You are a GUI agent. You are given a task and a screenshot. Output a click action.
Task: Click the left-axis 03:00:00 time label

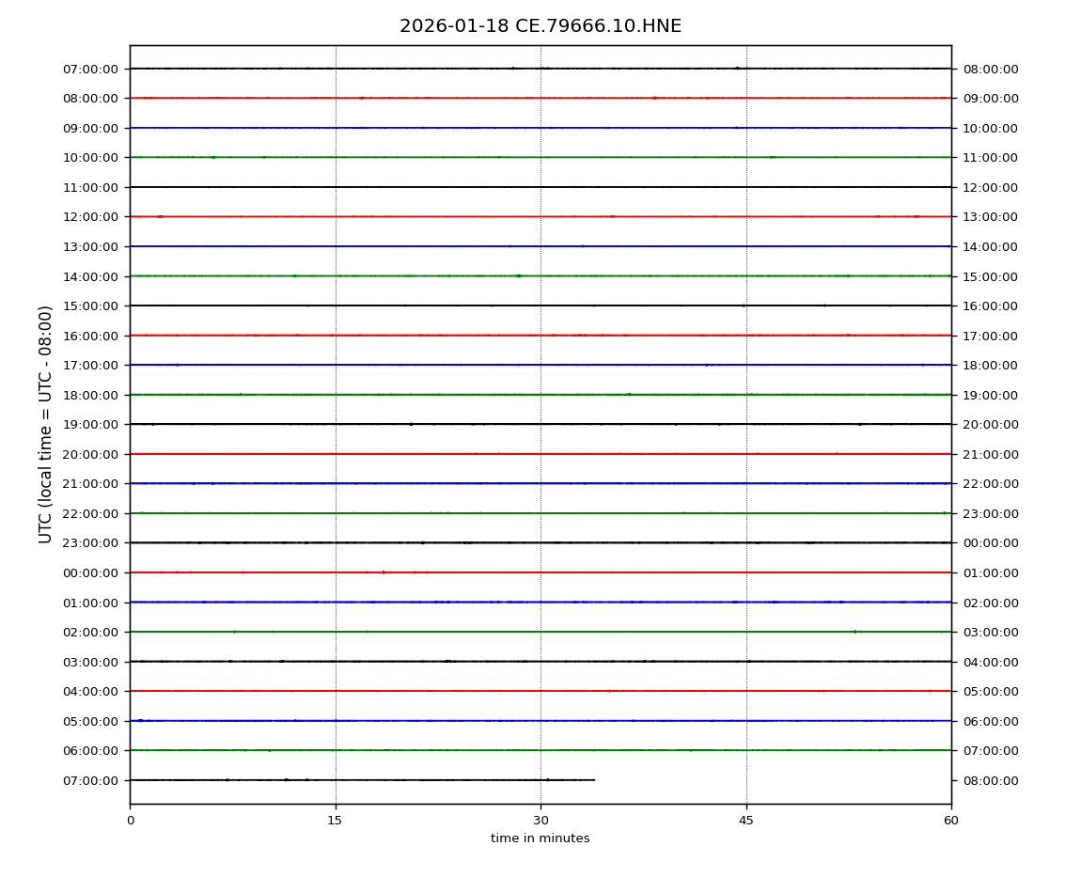[91, 662]
